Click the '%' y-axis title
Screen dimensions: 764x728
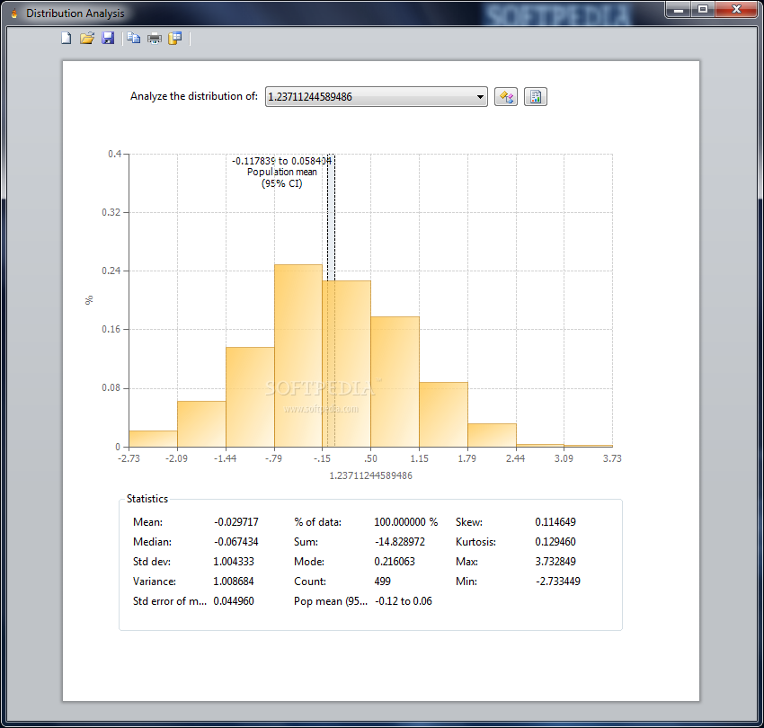(89, 300)
